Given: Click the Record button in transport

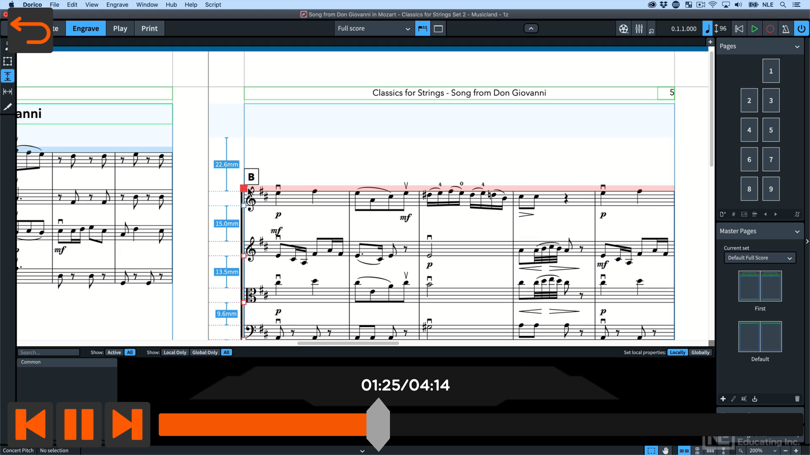Looking at the screenshot, I should click(x=770, y=29).
